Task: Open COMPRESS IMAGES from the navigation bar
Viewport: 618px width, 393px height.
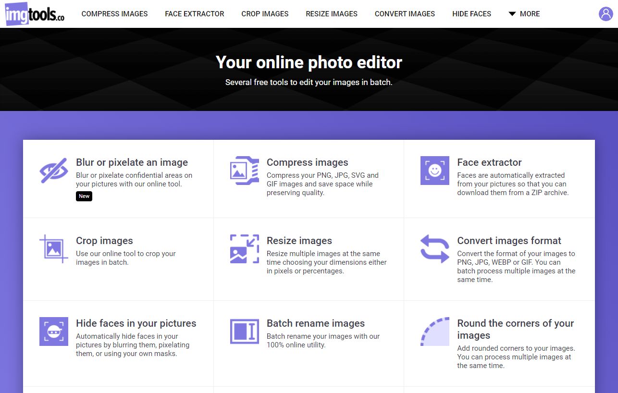Action: coord(114,14)
